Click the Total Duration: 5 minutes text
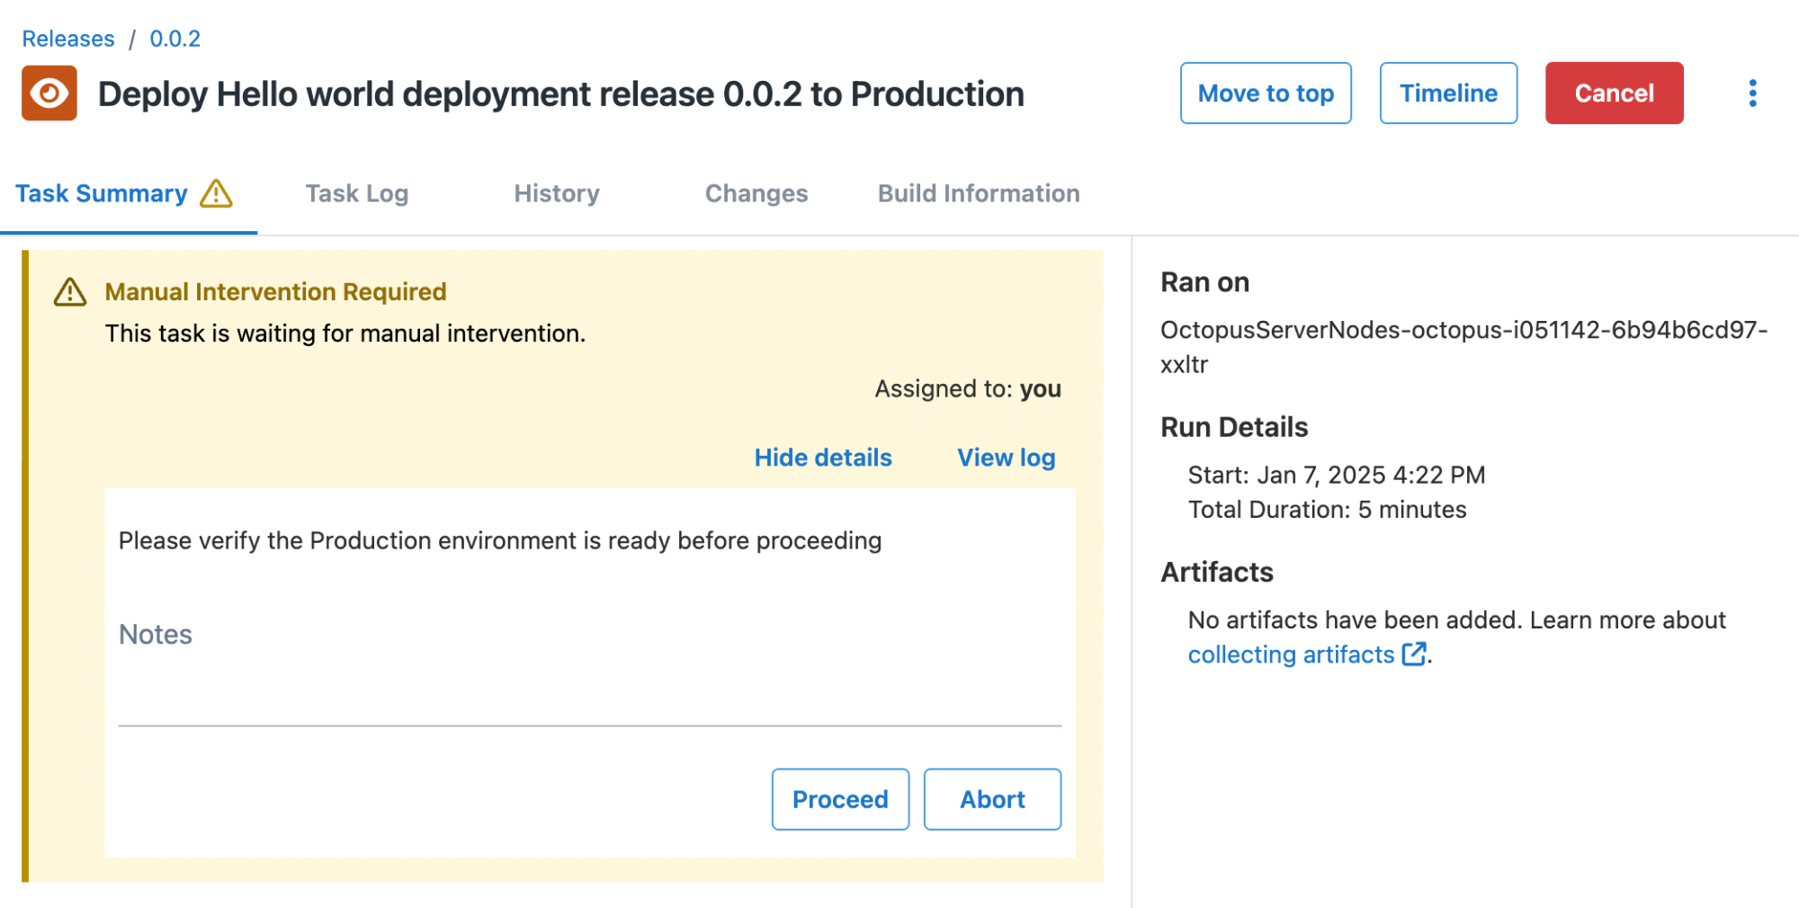 coord(1327,510)
